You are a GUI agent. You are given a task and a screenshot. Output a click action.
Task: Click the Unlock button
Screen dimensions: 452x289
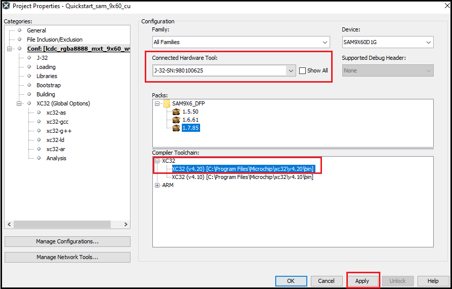click(x=398, y=281)
